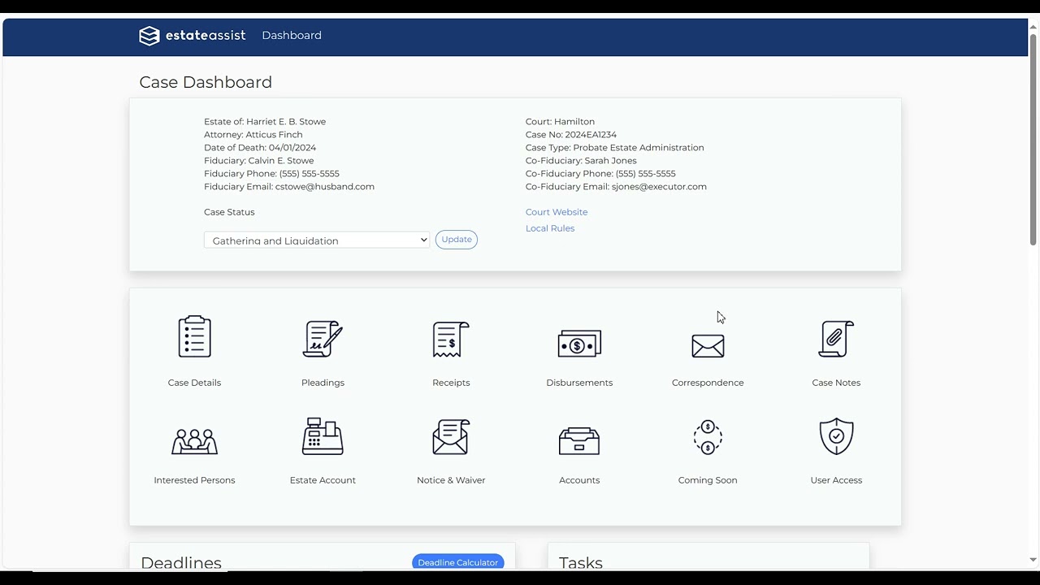Open the Deadline Calculator

[458, 562]
